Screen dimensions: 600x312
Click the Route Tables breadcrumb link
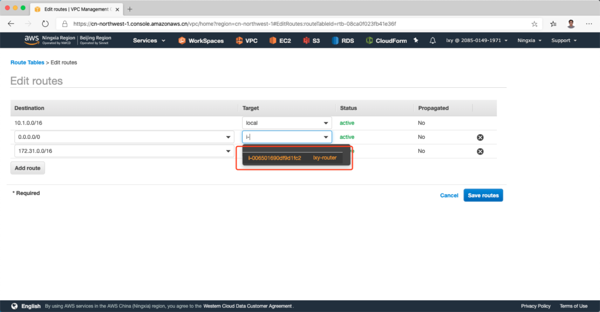[x=27, y=62]
